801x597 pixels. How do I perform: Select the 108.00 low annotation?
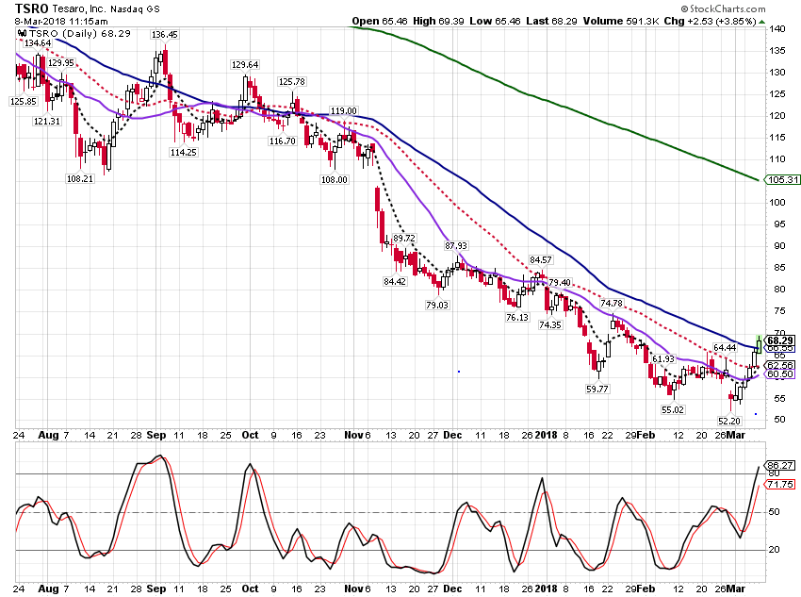click(335, 179)
